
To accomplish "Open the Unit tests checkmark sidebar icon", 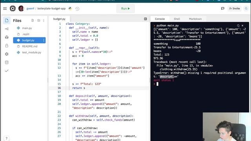I will (x=7, y=70).
